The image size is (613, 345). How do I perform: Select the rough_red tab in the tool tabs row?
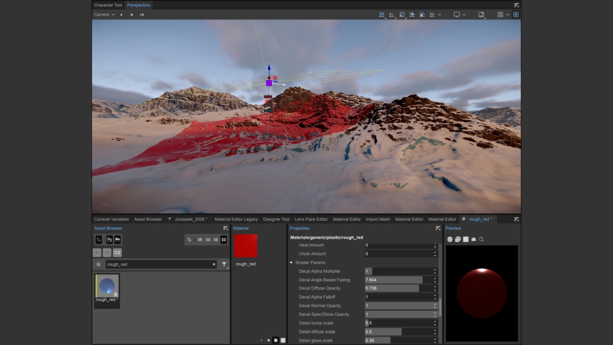[x=479, y=219]
